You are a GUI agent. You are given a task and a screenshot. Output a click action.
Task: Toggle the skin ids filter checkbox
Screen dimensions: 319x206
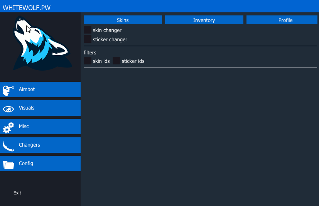click(x=88, y=61)
